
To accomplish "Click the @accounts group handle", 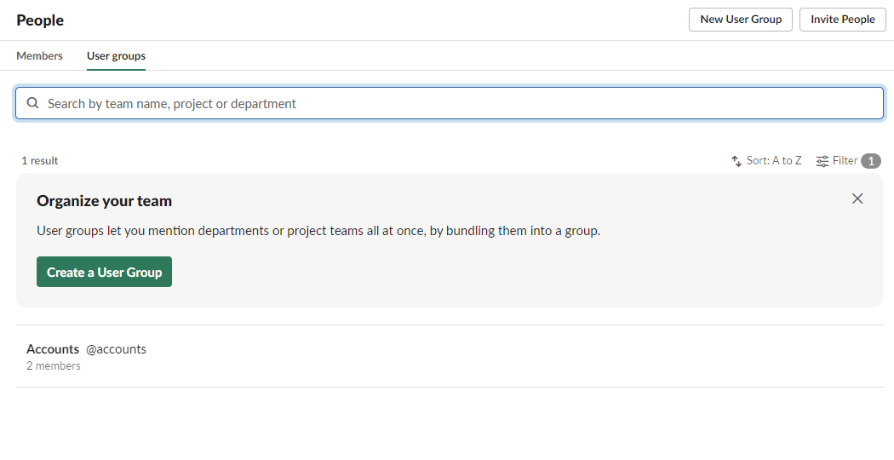I will tap(116, 349).
